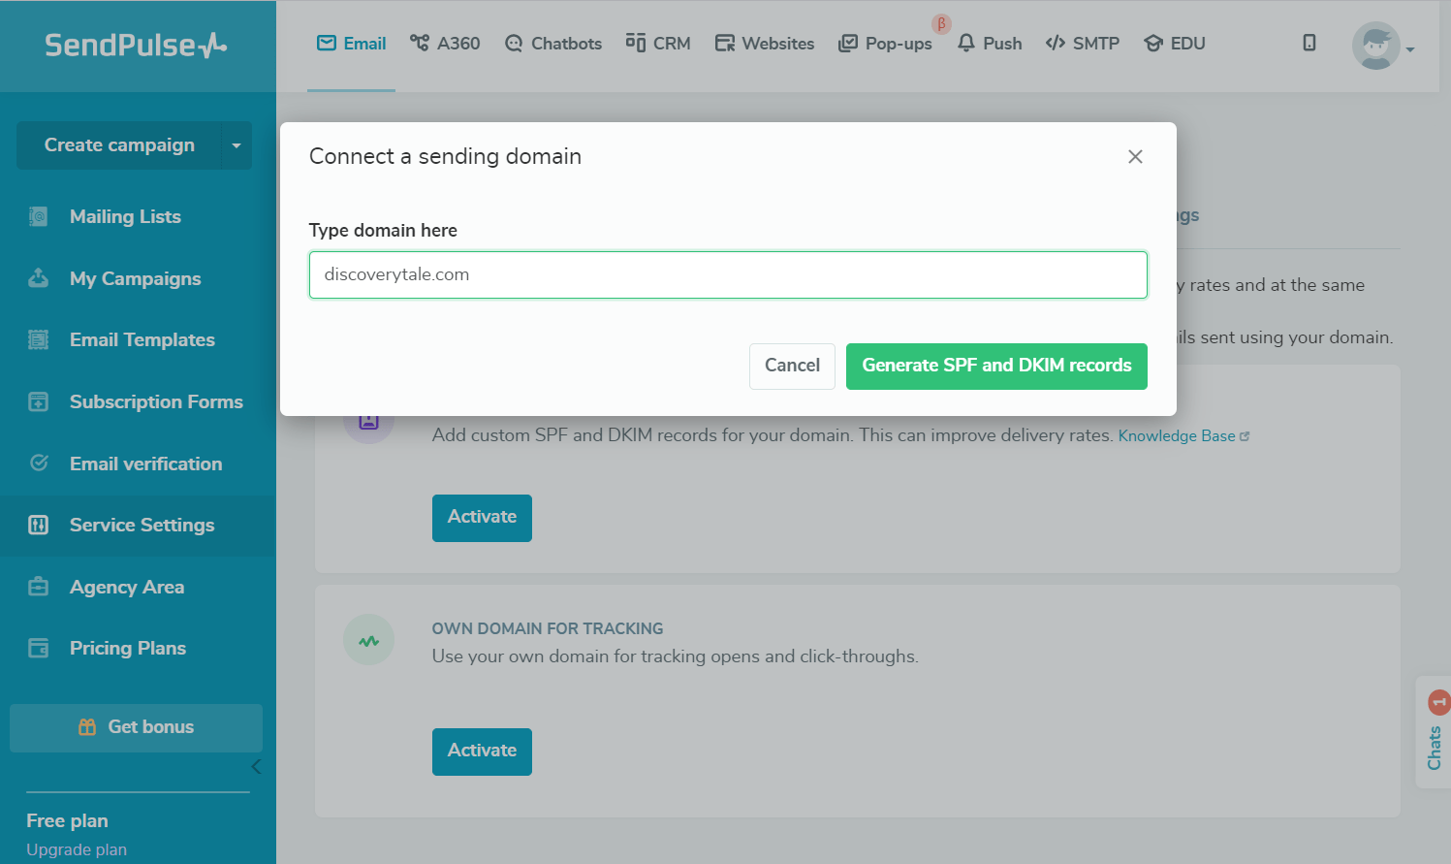
Task: Click the Email verification checkmark icon
Action: [39, 464]
